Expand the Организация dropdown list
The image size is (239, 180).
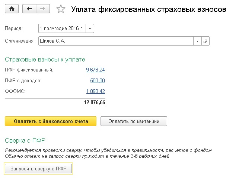point(197,41)
